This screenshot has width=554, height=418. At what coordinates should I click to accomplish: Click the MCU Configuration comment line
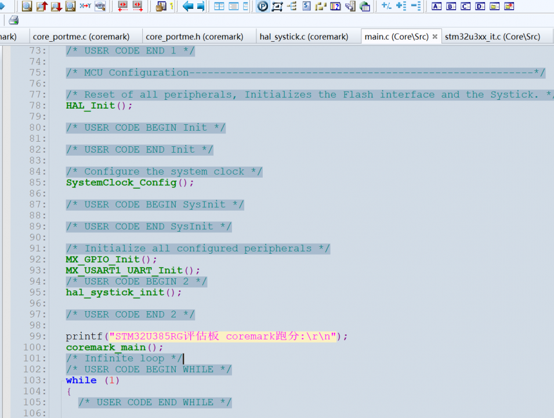click(x=306, y=73)
